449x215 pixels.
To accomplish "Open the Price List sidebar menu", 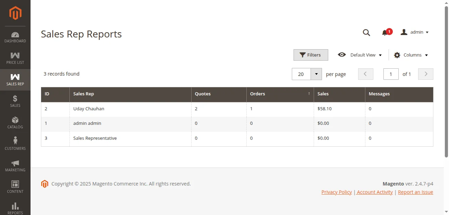I will click(15, 58).
